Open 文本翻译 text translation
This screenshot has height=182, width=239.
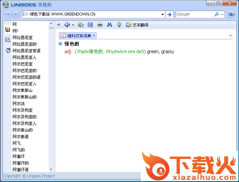pyautogui.click(x=137, y=25)
